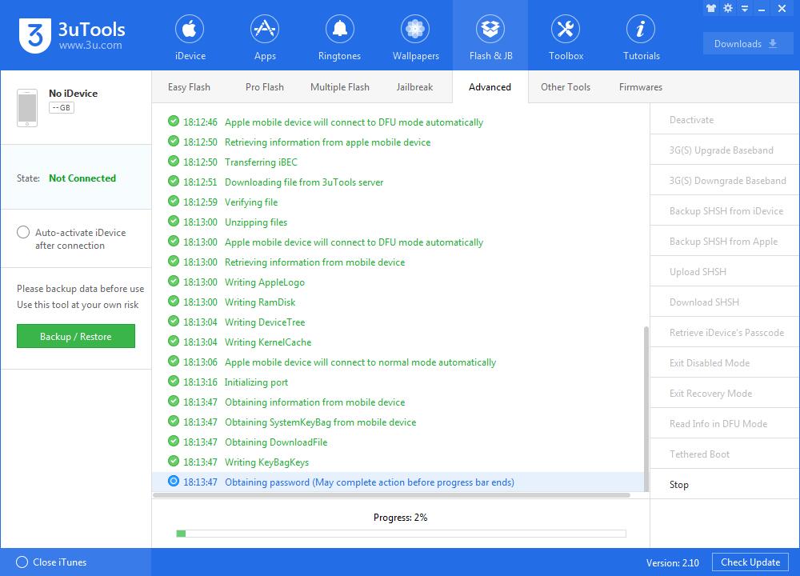Click the Exit Recovery Mode option
This screenshot has width=800, height=576.
725,394
